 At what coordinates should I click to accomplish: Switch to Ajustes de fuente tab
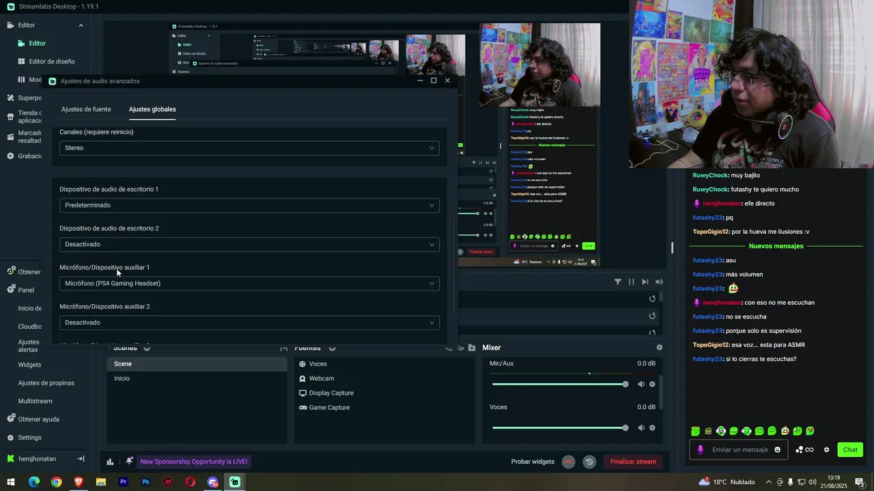(x=86, y=109)
